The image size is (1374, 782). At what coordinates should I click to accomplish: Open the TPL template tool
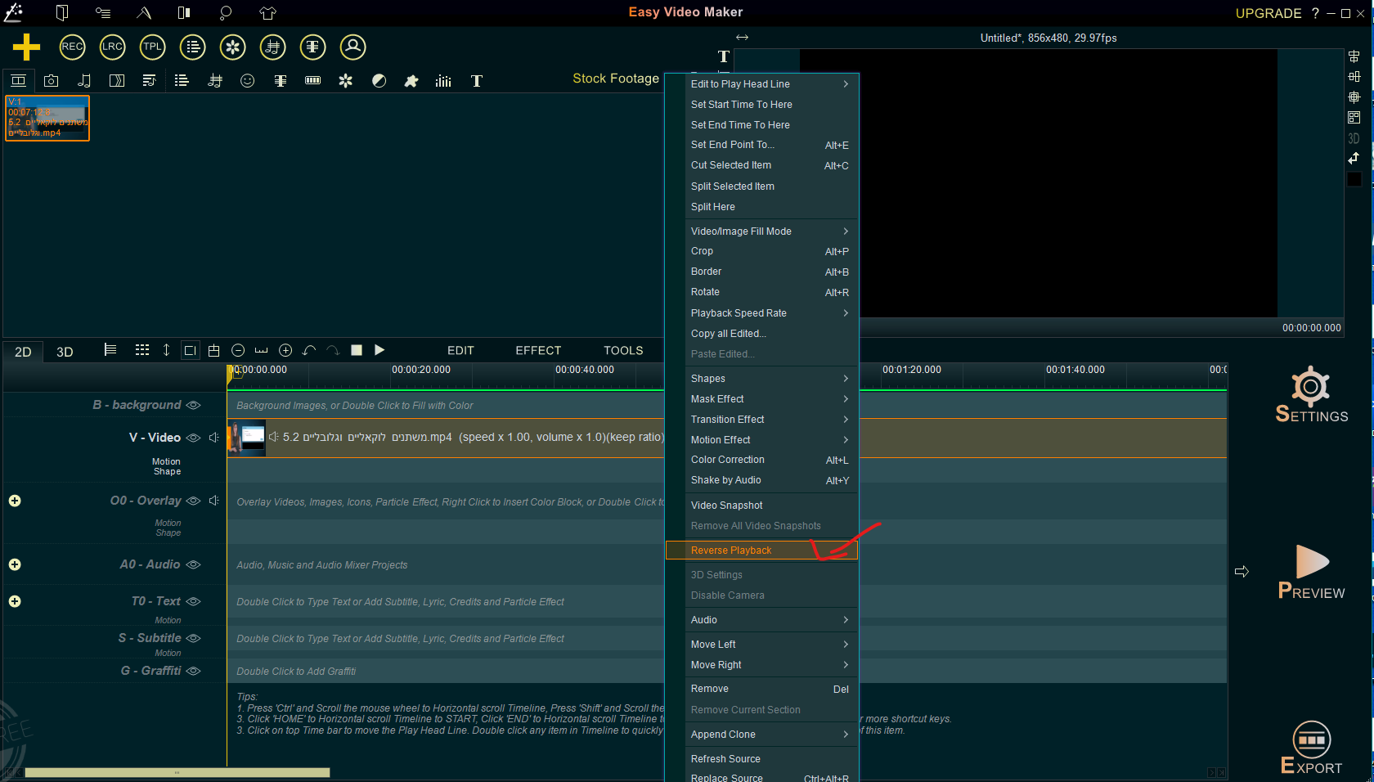pos(152,47)
